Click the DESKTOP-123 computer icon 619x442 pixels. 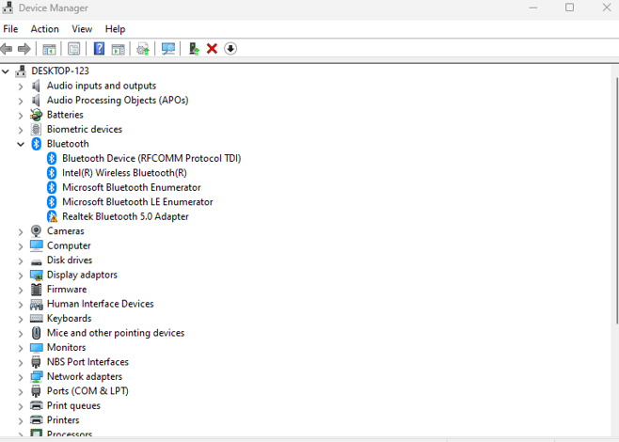pyautogui.click(x=21, y=71)
